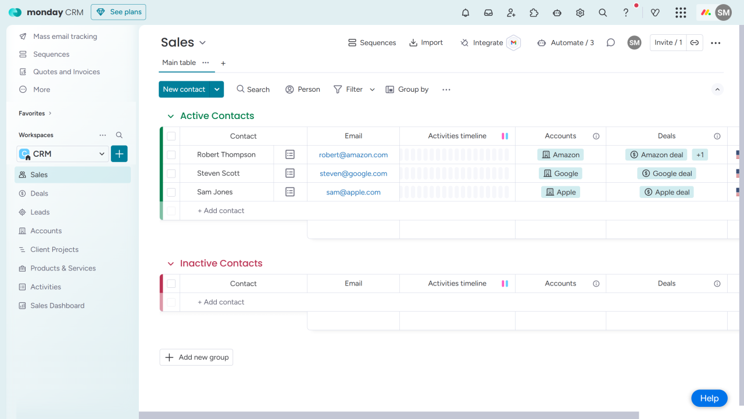Viewport: 744px width, 419px height.
Task: Select all Active Contacts with header checkbox
Action: click(171, 136)
